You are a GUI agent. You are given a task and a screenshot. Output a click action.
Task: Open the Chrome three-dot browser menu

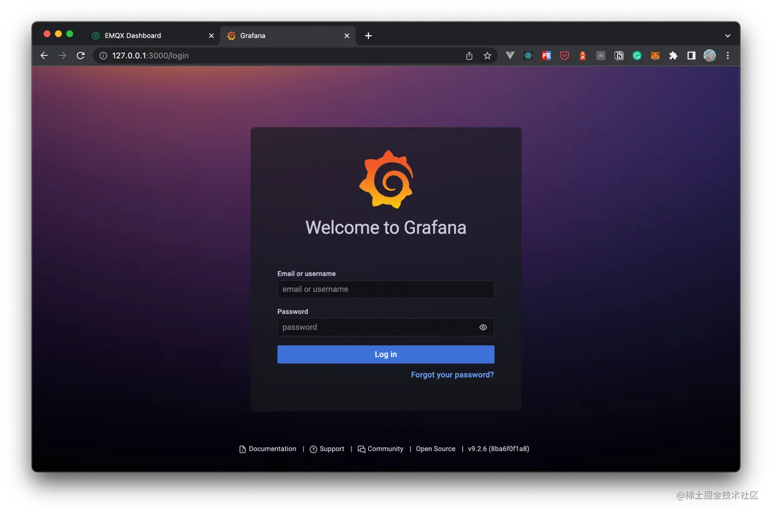click(728, 56)
